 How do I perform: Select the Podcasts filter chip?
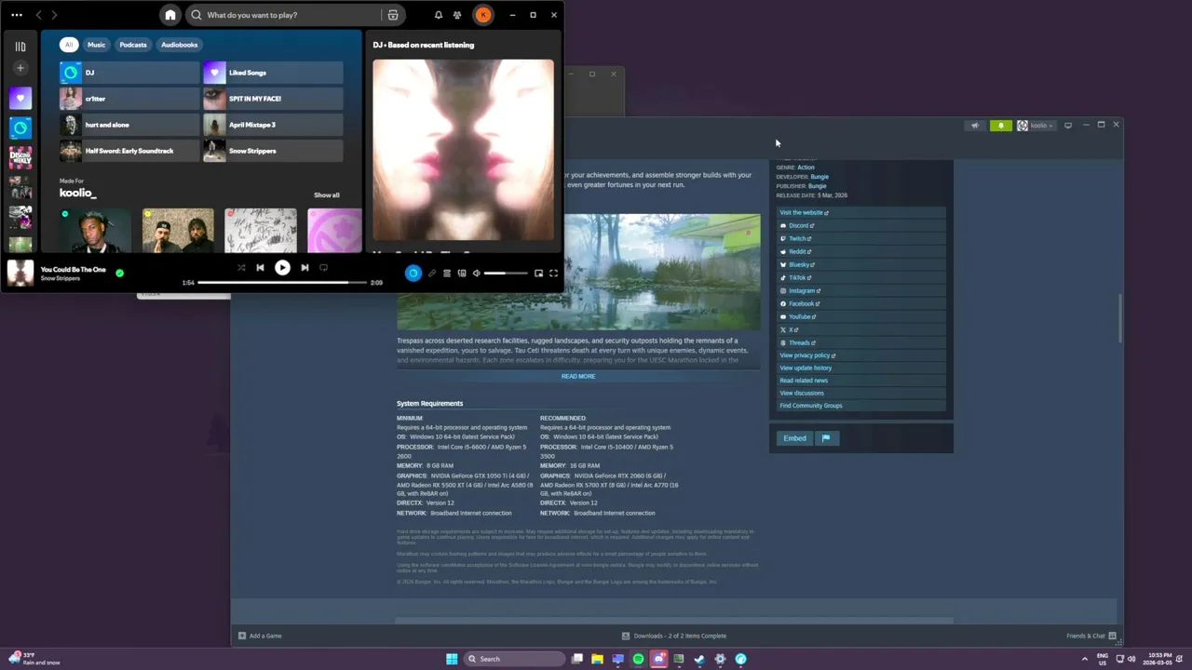click(x=133, y=45)
